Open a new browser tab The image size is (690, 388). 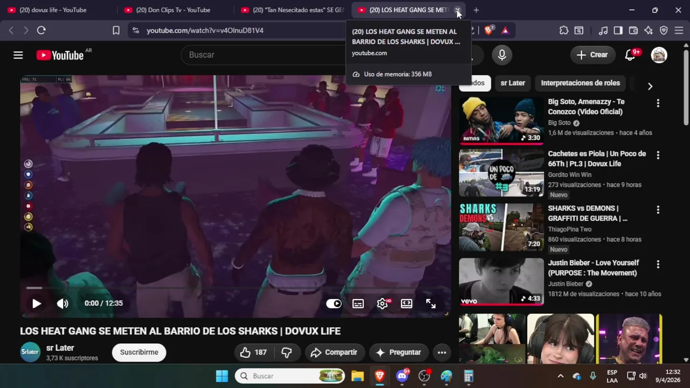476,10
